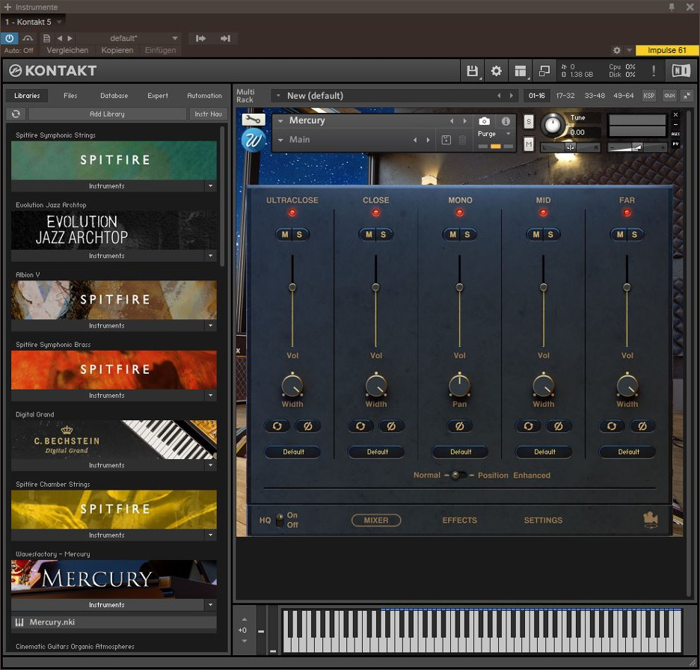Load the Mercury.nki instrument file
The image size is (700, 670).
coord(114,622)
